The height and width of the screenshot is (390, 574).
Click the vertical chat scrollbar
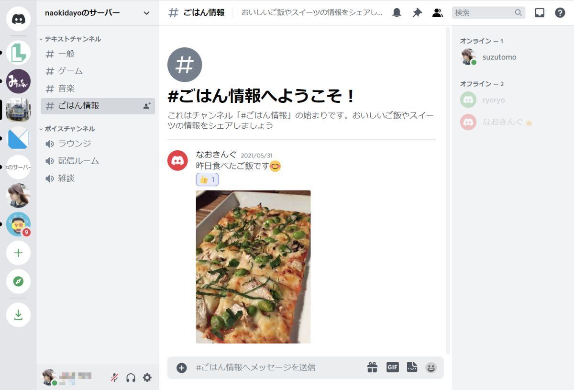[448, 190]
